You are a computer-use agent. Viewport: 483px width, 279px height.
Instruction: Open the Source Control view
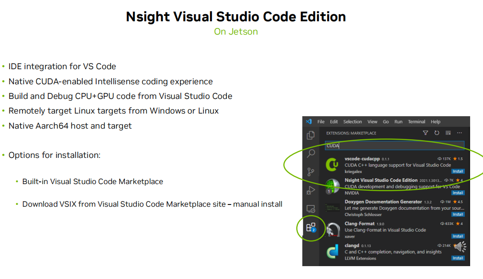311,172
